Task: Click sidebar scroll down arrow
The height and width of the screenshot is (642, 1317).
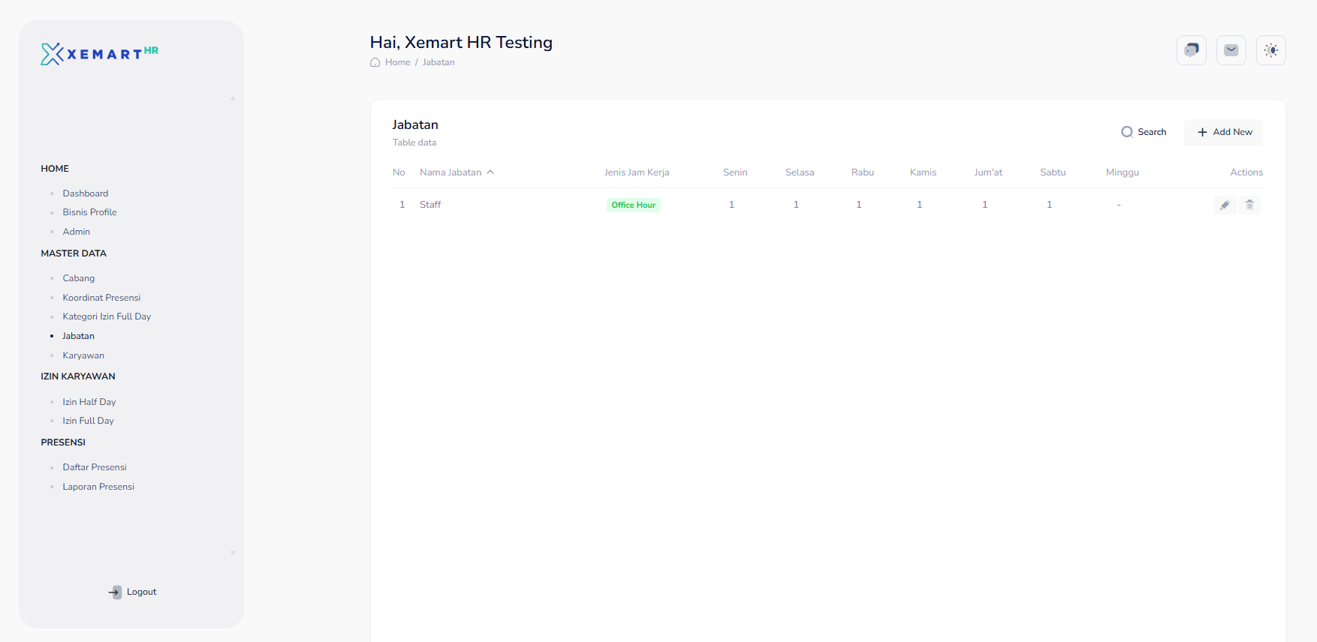Action: click(233, 553)
